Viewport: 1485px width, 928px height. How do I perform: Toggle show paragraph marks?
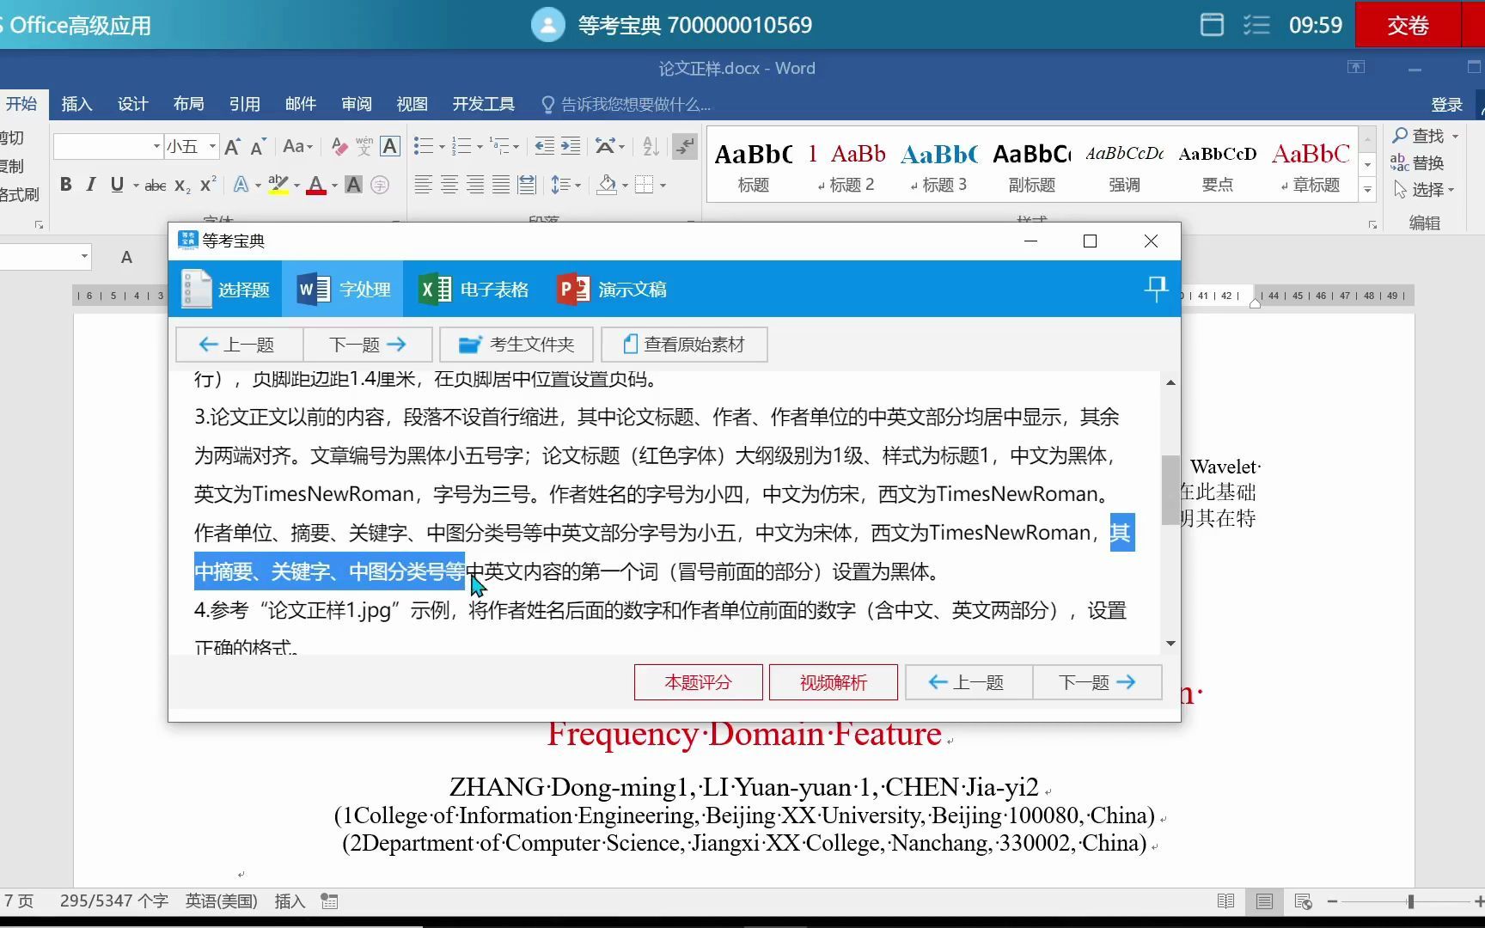pyautogui.click(x=685, y=146)
